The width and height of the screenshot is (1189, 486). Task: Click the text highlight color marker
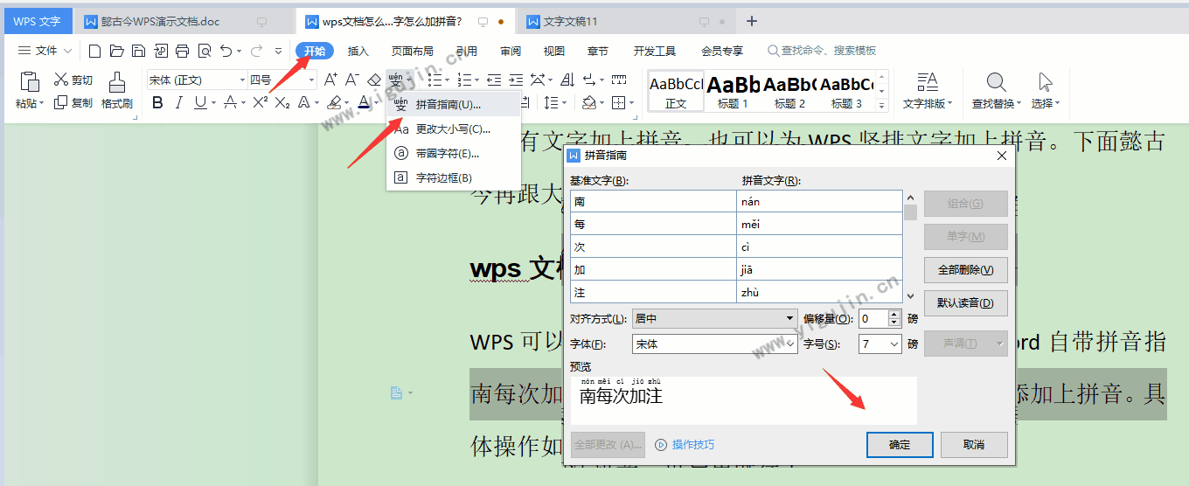coord(334,102)
